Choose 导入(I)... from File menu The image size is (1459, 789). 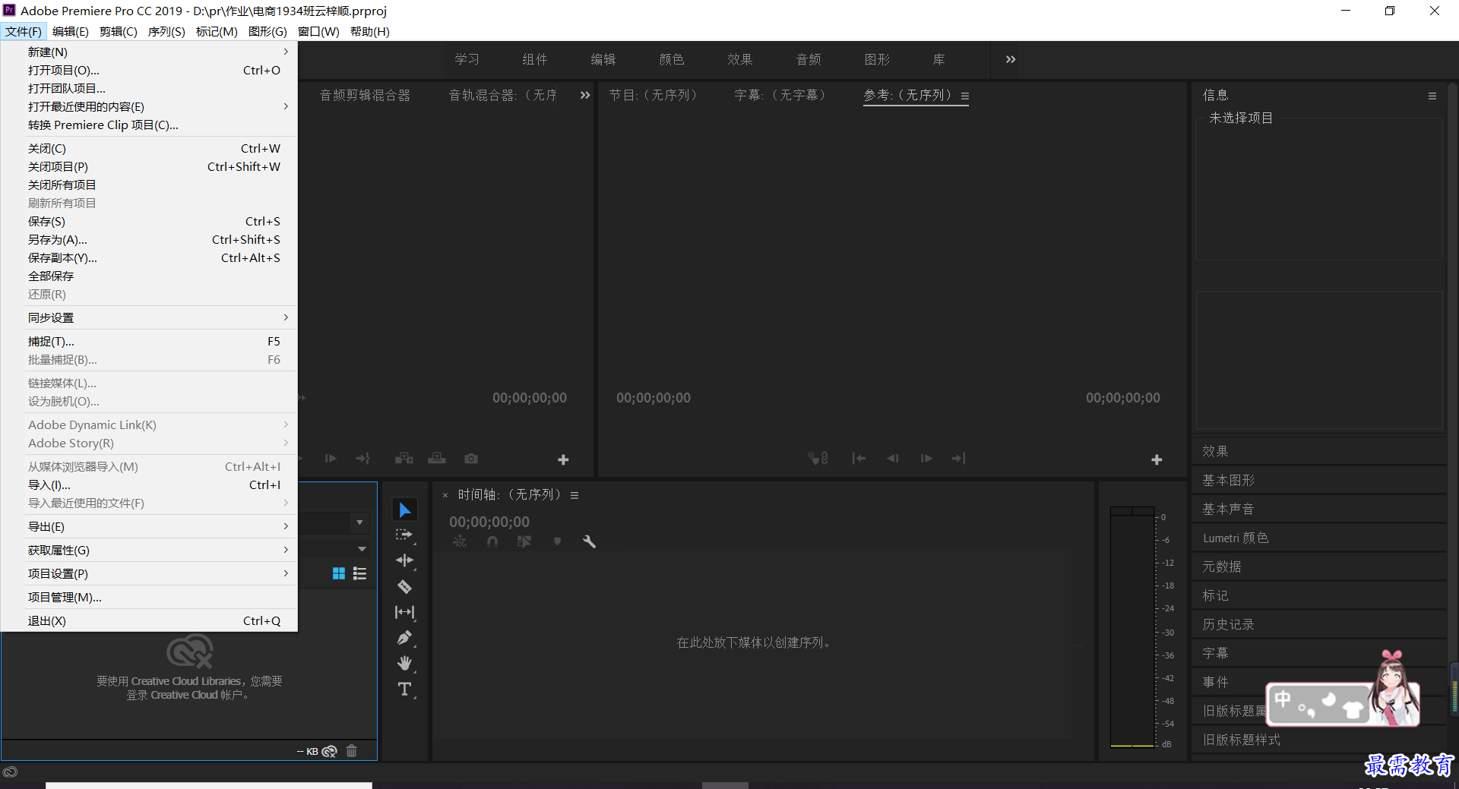[149, 484]
